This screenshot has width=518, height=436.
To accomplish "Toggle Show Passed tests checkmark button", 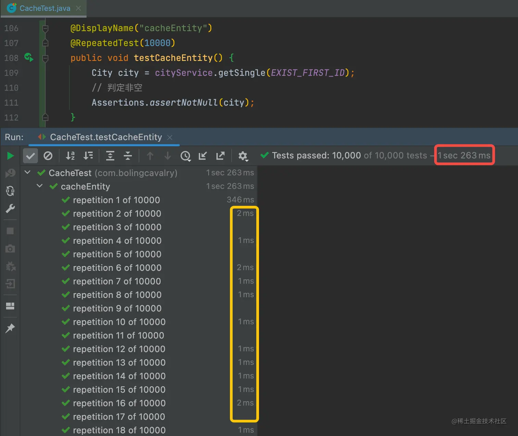I will pyautogui.click(x=30, y=156).
